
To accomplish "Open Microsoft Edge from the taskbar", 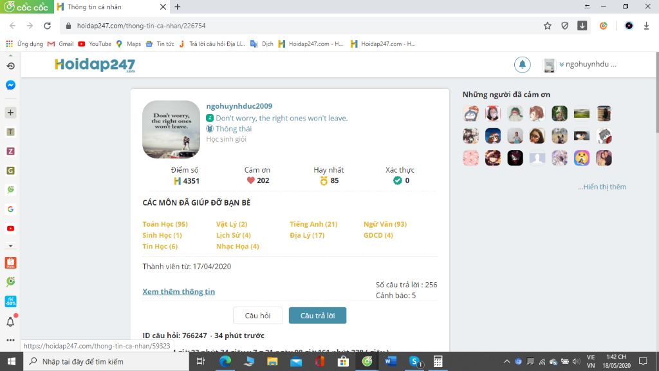I will click(x=225, y=361).
